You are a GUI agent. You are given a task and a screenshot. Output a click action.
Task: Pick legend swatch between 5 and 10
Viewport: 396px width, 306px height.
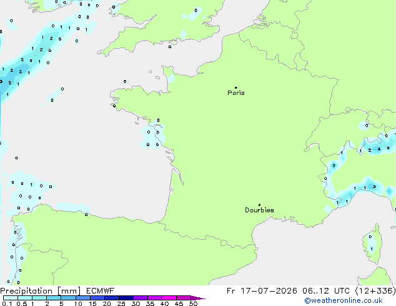[x=68, y=298]
